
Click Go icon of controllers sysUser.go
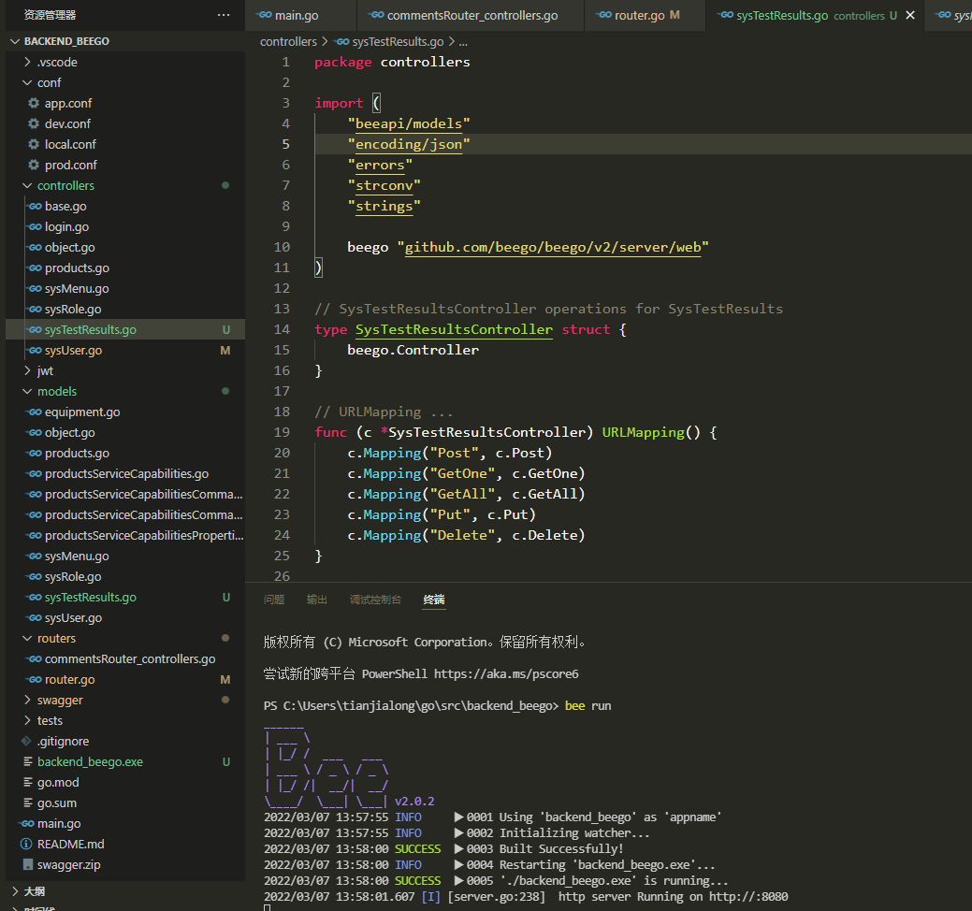[35, 350]
